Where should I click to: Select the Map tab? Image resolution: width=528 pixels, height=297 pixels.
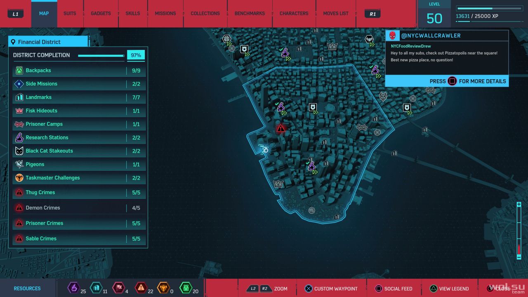44,14
